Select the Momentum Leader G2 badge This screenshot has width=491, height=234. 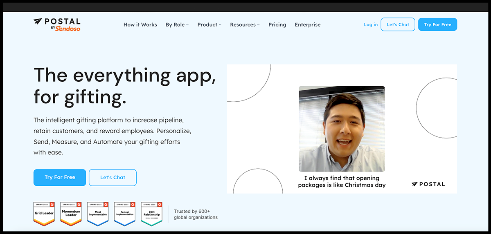click(x=71, y=214)
